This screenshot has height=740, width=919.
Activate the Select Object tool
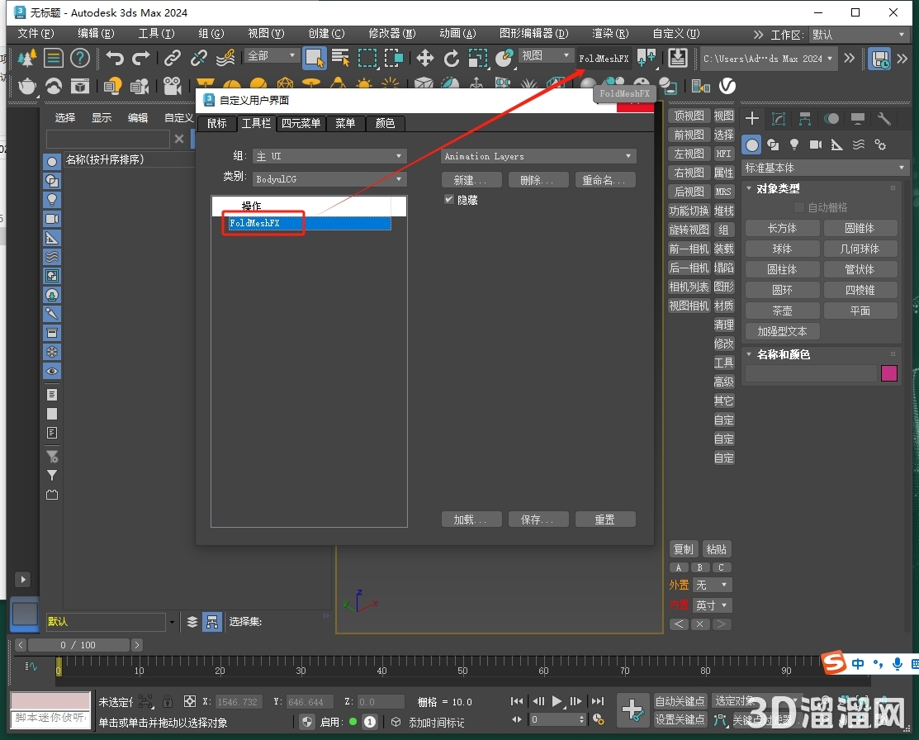[314, 58]
